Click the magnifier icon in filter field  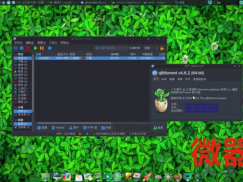point(97,48)
